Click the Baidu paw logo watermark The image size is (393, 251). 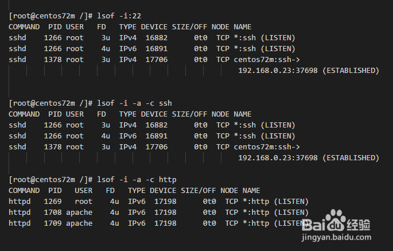coord(336,221)
